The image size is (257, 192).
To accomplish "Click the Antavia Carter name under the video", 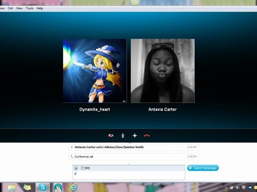I will [162, 109].
